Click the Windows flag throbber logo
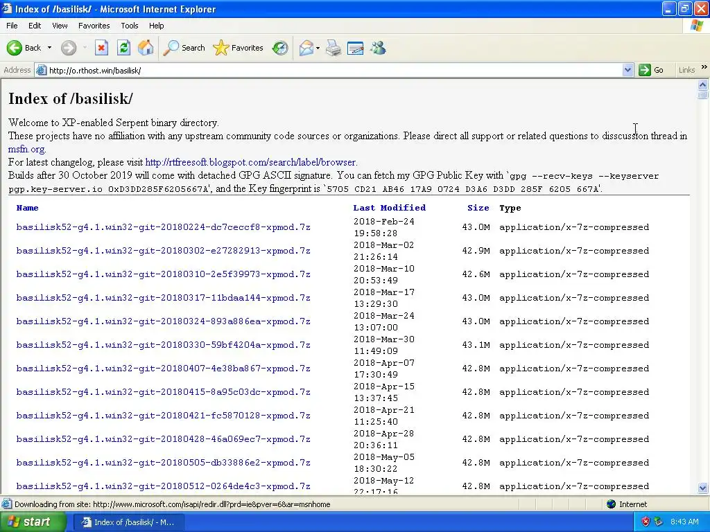The height and width of the screenshot is (532, 710). click(x=697, y=26)
